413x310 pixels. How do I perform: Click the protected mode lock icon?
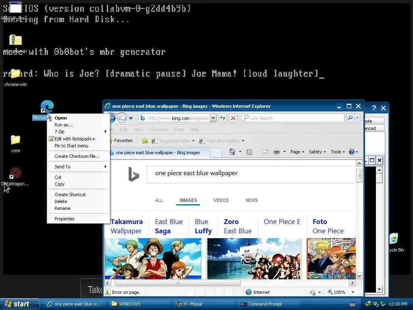[313, 292]
